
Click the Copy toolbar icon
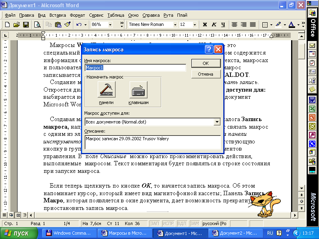pos(49,25)
